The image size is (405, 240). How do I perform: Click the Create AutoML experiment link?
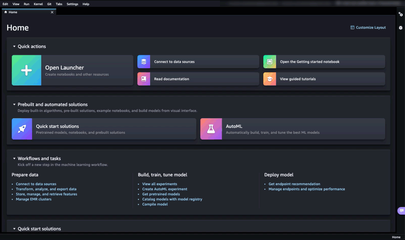tap(165, 189)
